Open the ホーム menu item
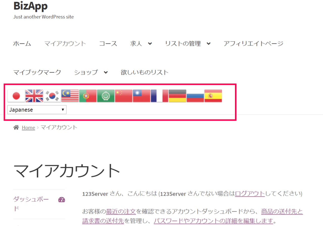The width and height of the screenshot is (323, 226). point(22,44)
